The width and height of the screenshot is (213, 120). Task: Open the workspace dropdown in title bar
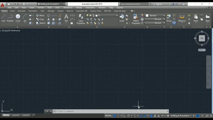51,4
